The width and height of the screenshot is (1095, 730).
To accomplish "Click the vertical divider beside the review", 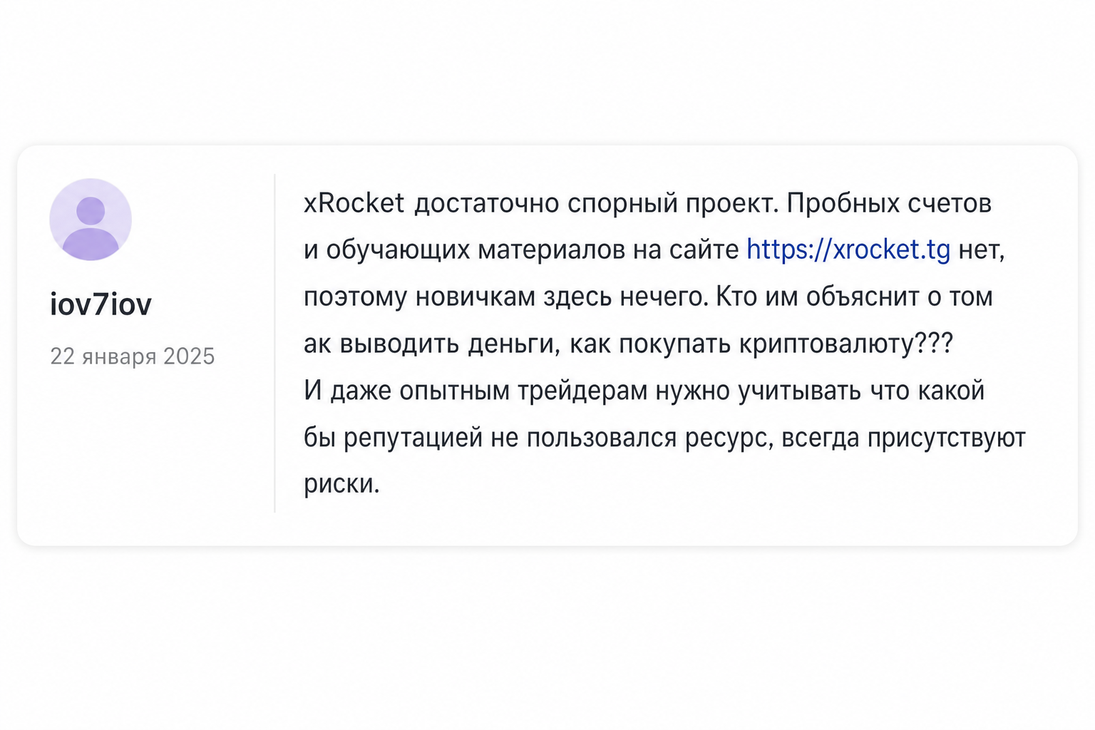I will [x=275, y=344].
